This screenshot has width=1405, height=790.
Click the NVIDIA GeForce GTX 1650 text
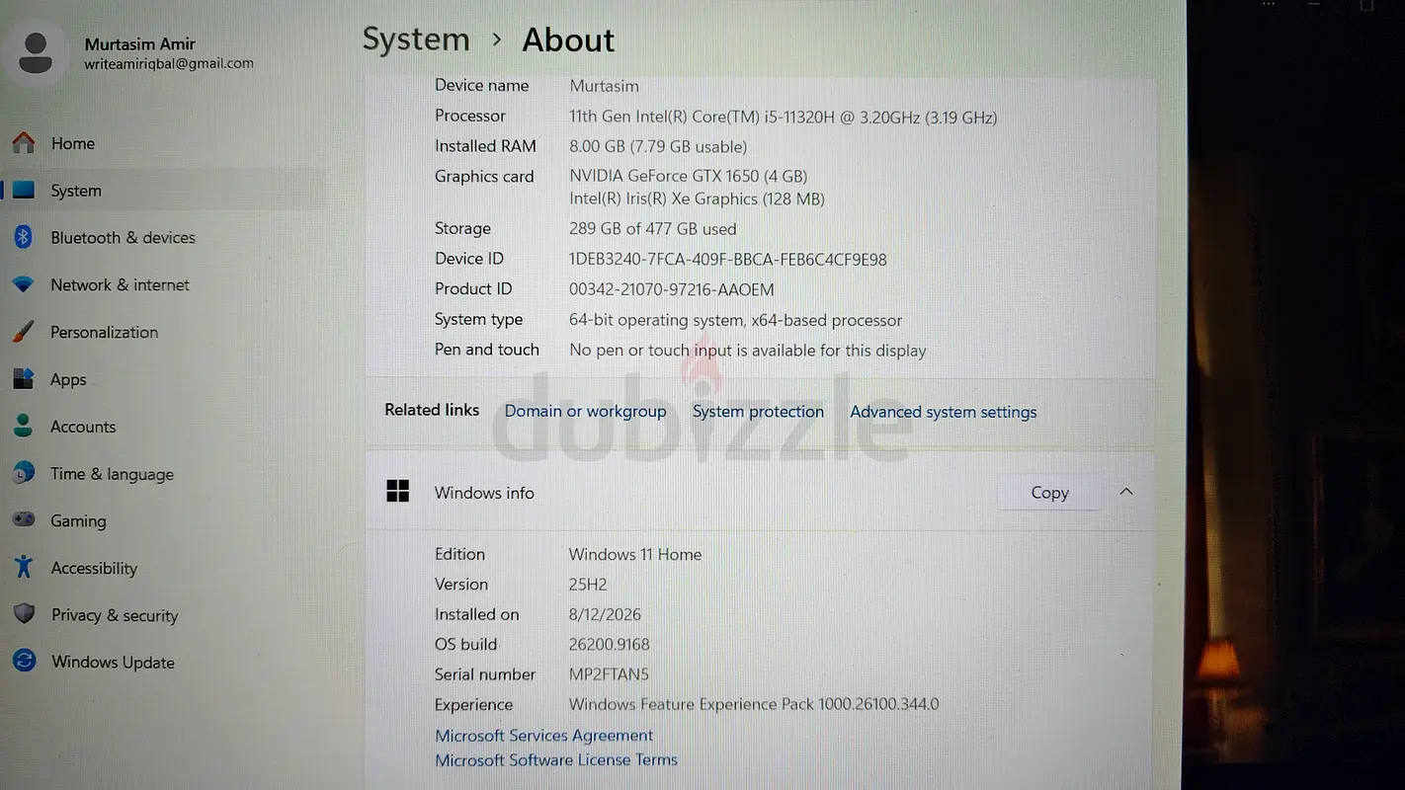pos(689,176)
